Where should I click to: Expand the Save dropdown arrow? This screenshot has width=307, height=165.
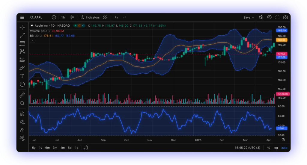point(253,17)
